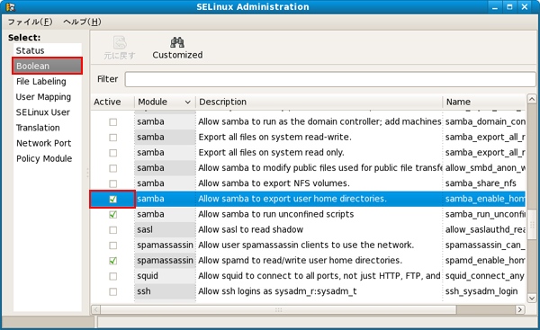Screen dimensions: 540x330
Task: Click the horizontal scrollbar thumb
Action: [278, 309]
